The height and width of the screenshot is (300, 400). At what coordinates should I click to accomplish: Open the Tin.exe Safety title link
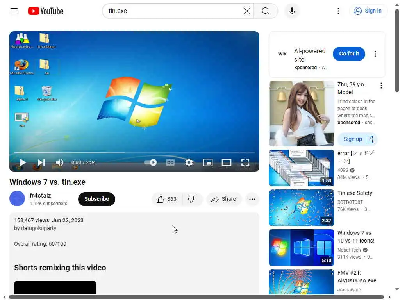coord(355,193)
